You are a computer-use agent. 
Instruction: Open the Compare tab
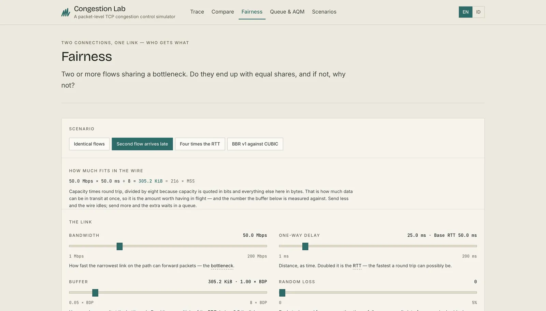pyautogui.click(x=222, y=12)
